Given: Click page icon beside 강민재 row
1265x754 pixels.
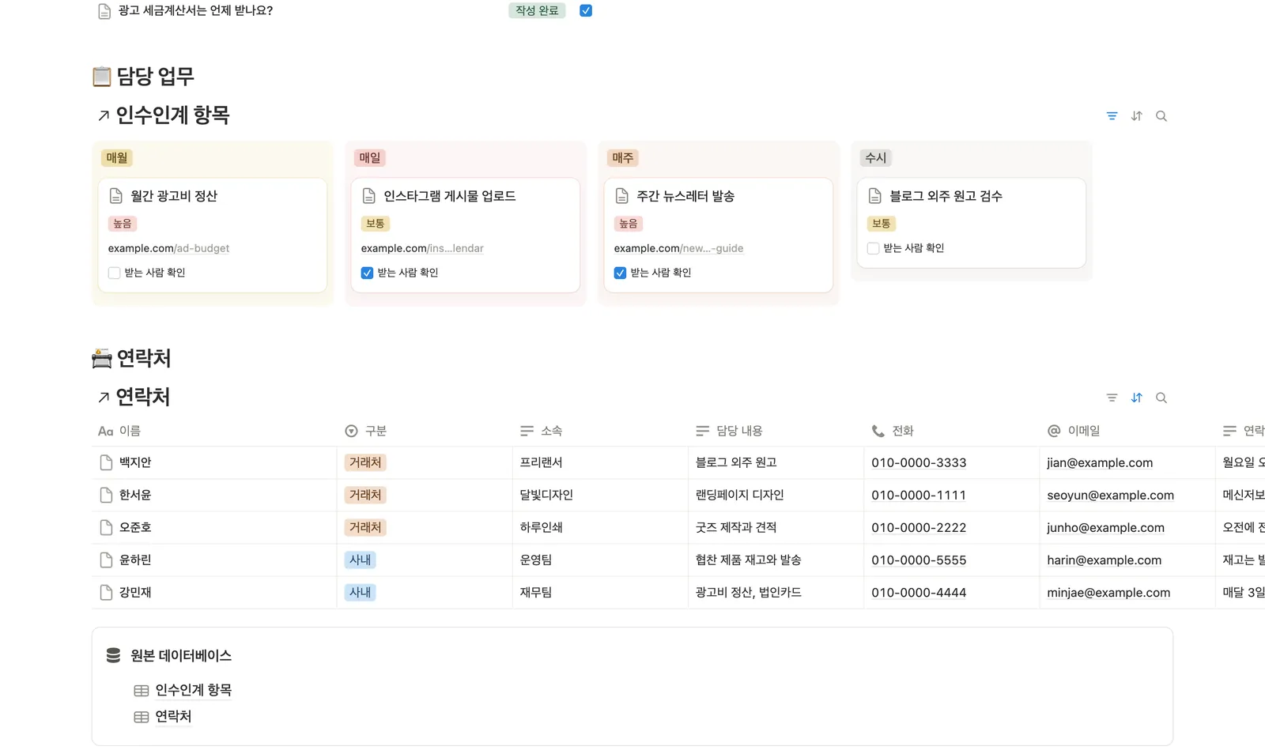Looking at the screenshot, I should point(106,592).
